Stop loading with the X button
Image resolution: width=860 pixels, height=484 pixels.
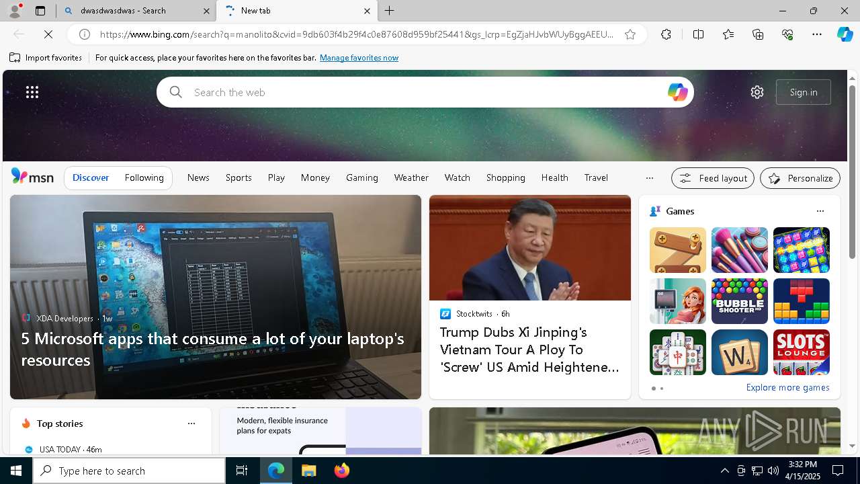tap(48, 34)
